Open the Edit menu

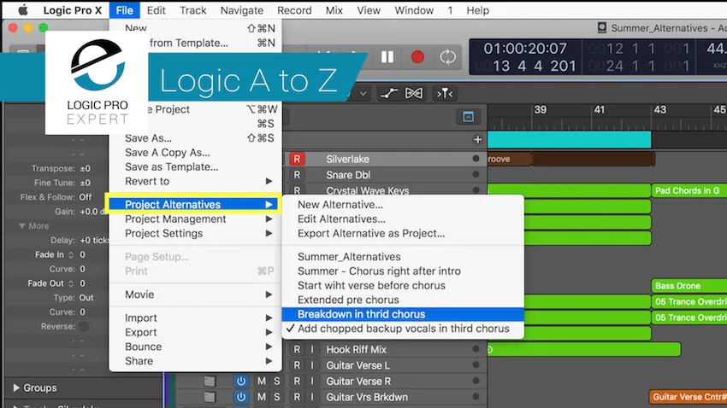click(x=157, y=10)
